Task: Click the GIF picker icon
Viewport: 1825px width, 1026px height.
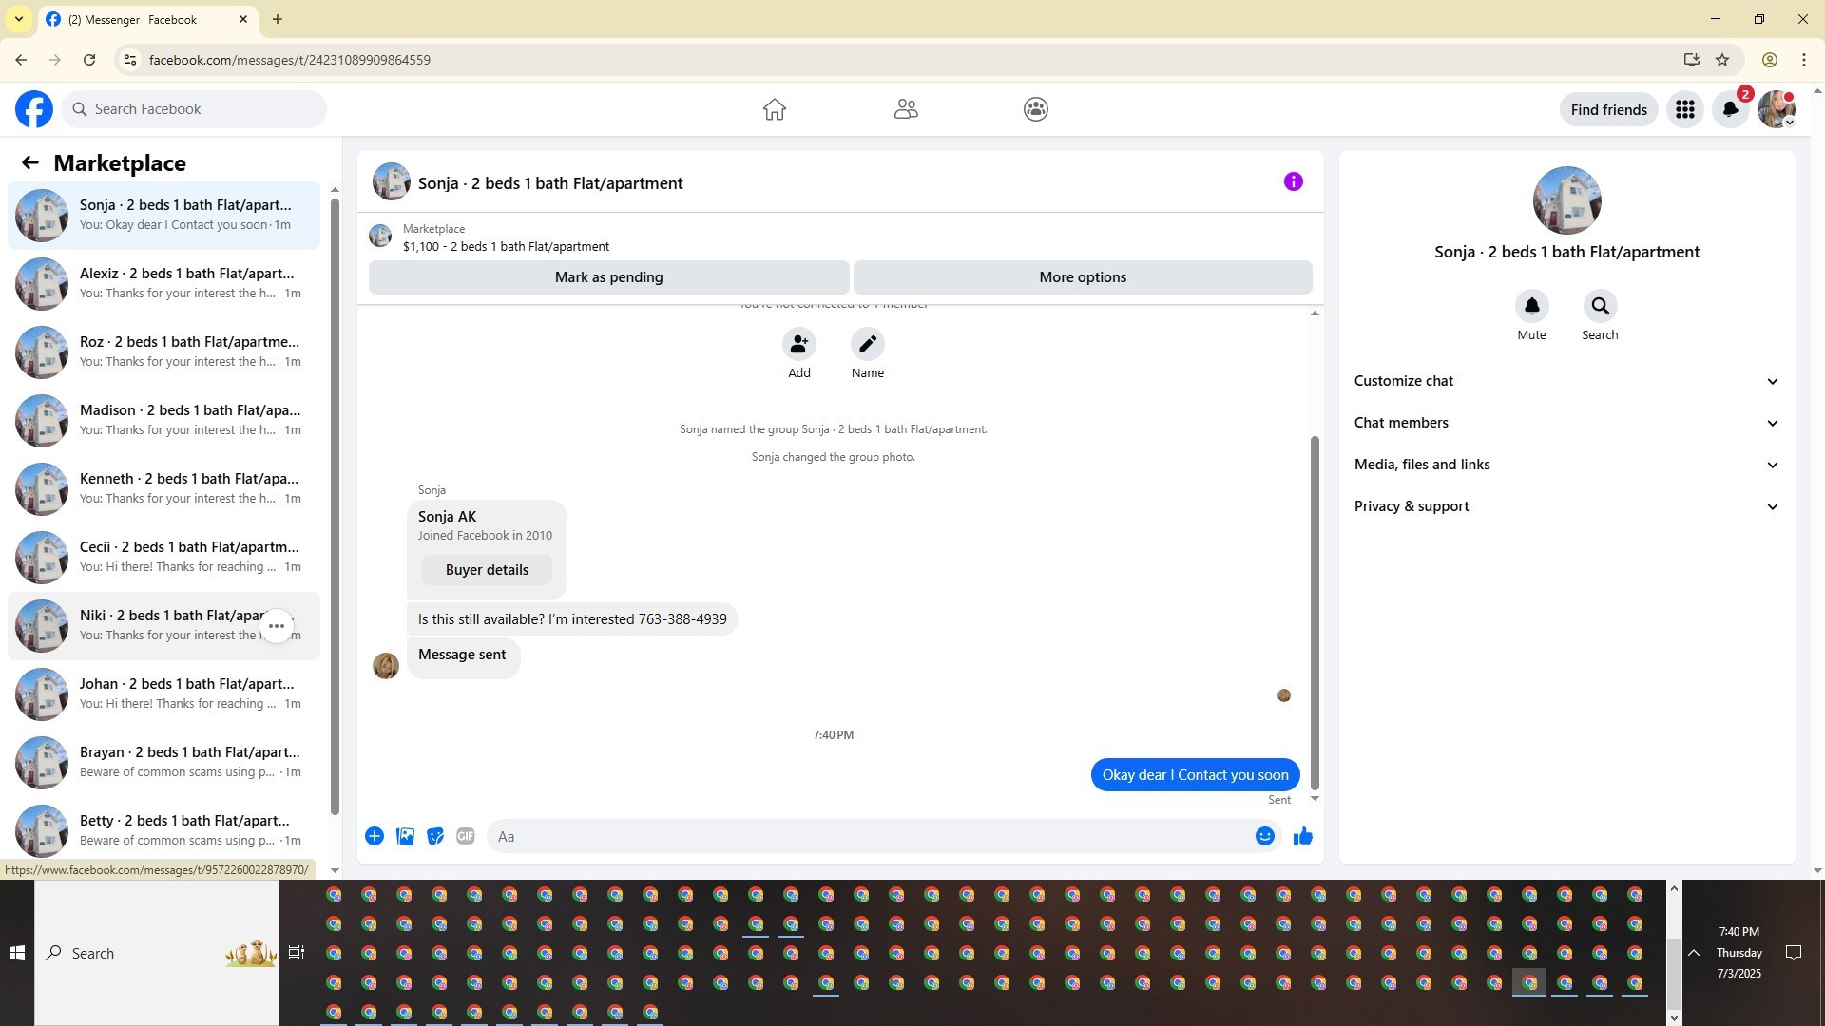Action: click(465, 837)
